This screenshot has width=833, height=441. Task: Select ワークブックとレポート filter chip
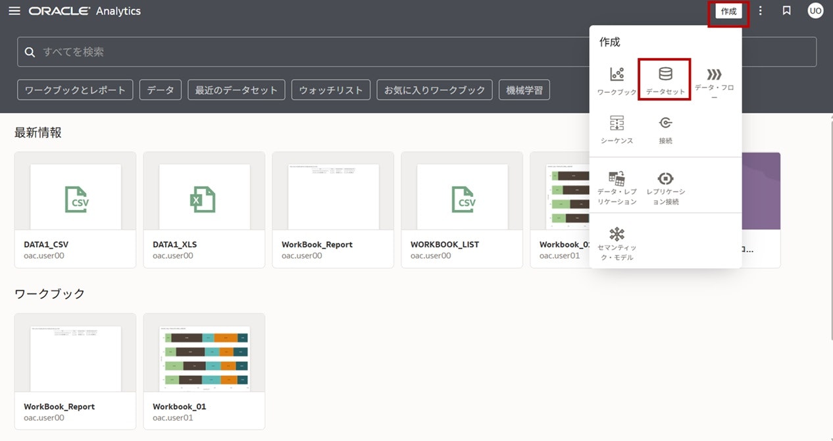pyautogui.click(x=75, y=90)
